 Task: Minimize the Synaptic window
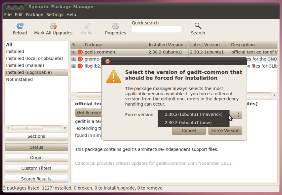pyautogui.click(x=15, y=7)
